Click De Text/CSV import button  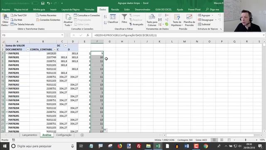point(19,15)
